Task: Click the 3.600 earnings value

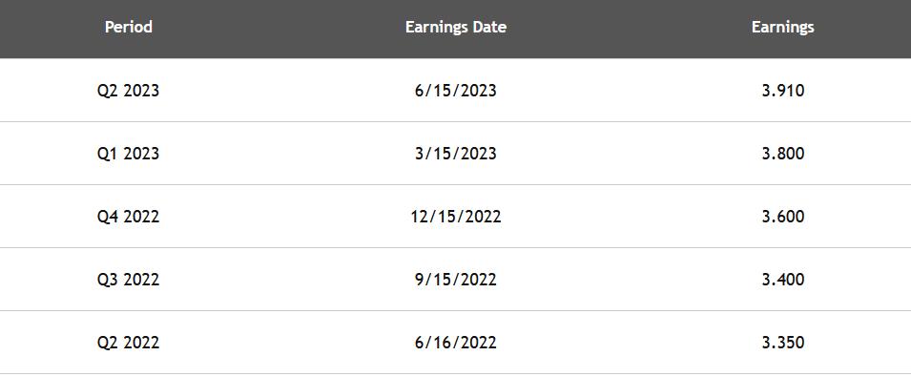Action: pyautogui.click(x=782, y=217)
